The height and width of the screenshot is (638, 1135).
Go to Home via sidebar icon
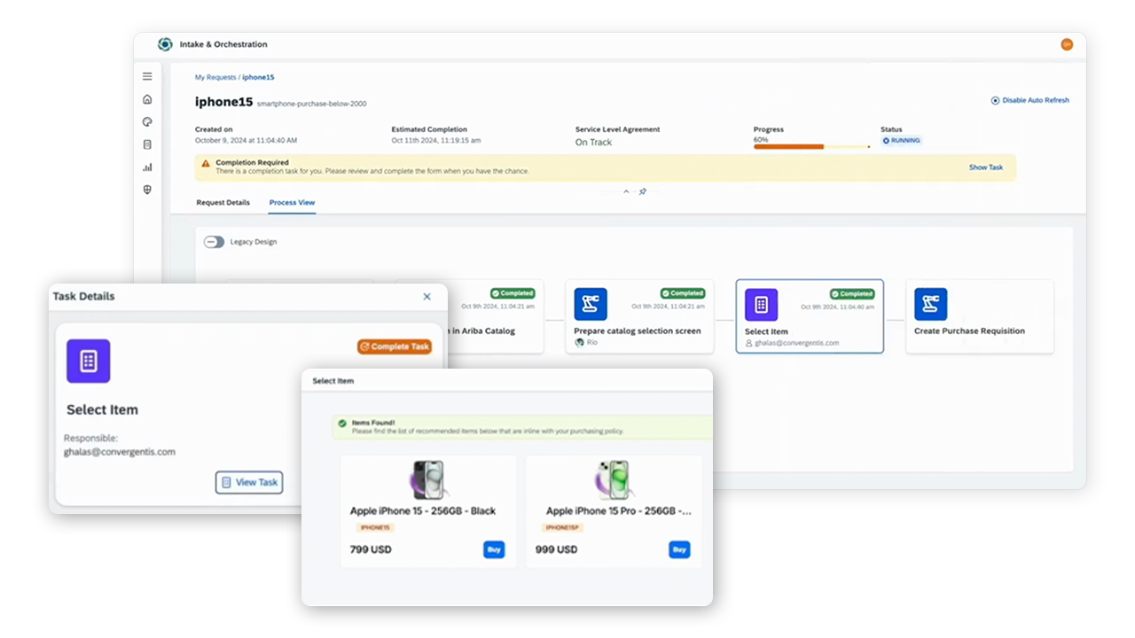[x=147, y=99]
